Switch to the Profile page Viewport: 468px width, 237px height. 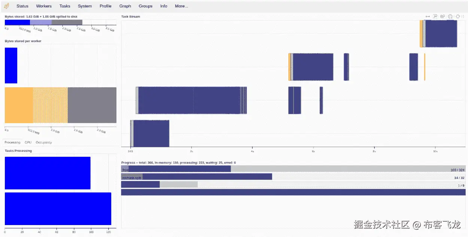[106, 6]
